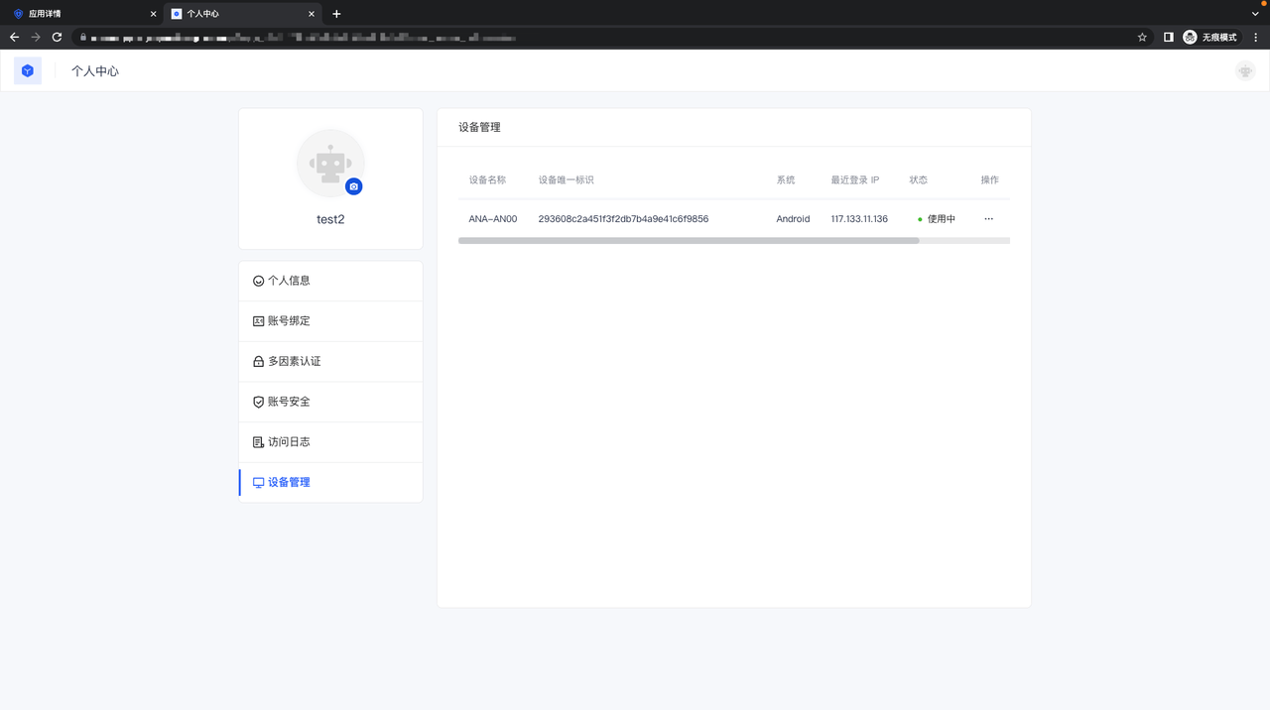This screenshot has width=1270, height=710.
Task: Expand the tab search chevron
Action: [x=1255, y=14]
